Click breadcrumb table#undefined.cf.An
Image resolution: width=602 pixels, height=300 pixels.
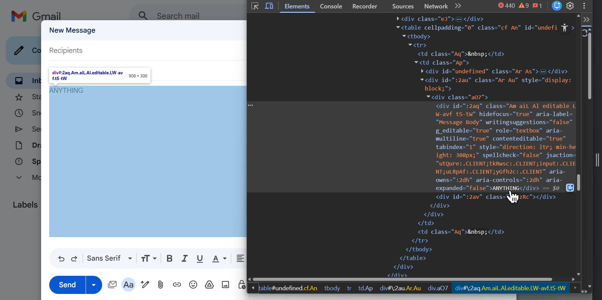(288, 288)
